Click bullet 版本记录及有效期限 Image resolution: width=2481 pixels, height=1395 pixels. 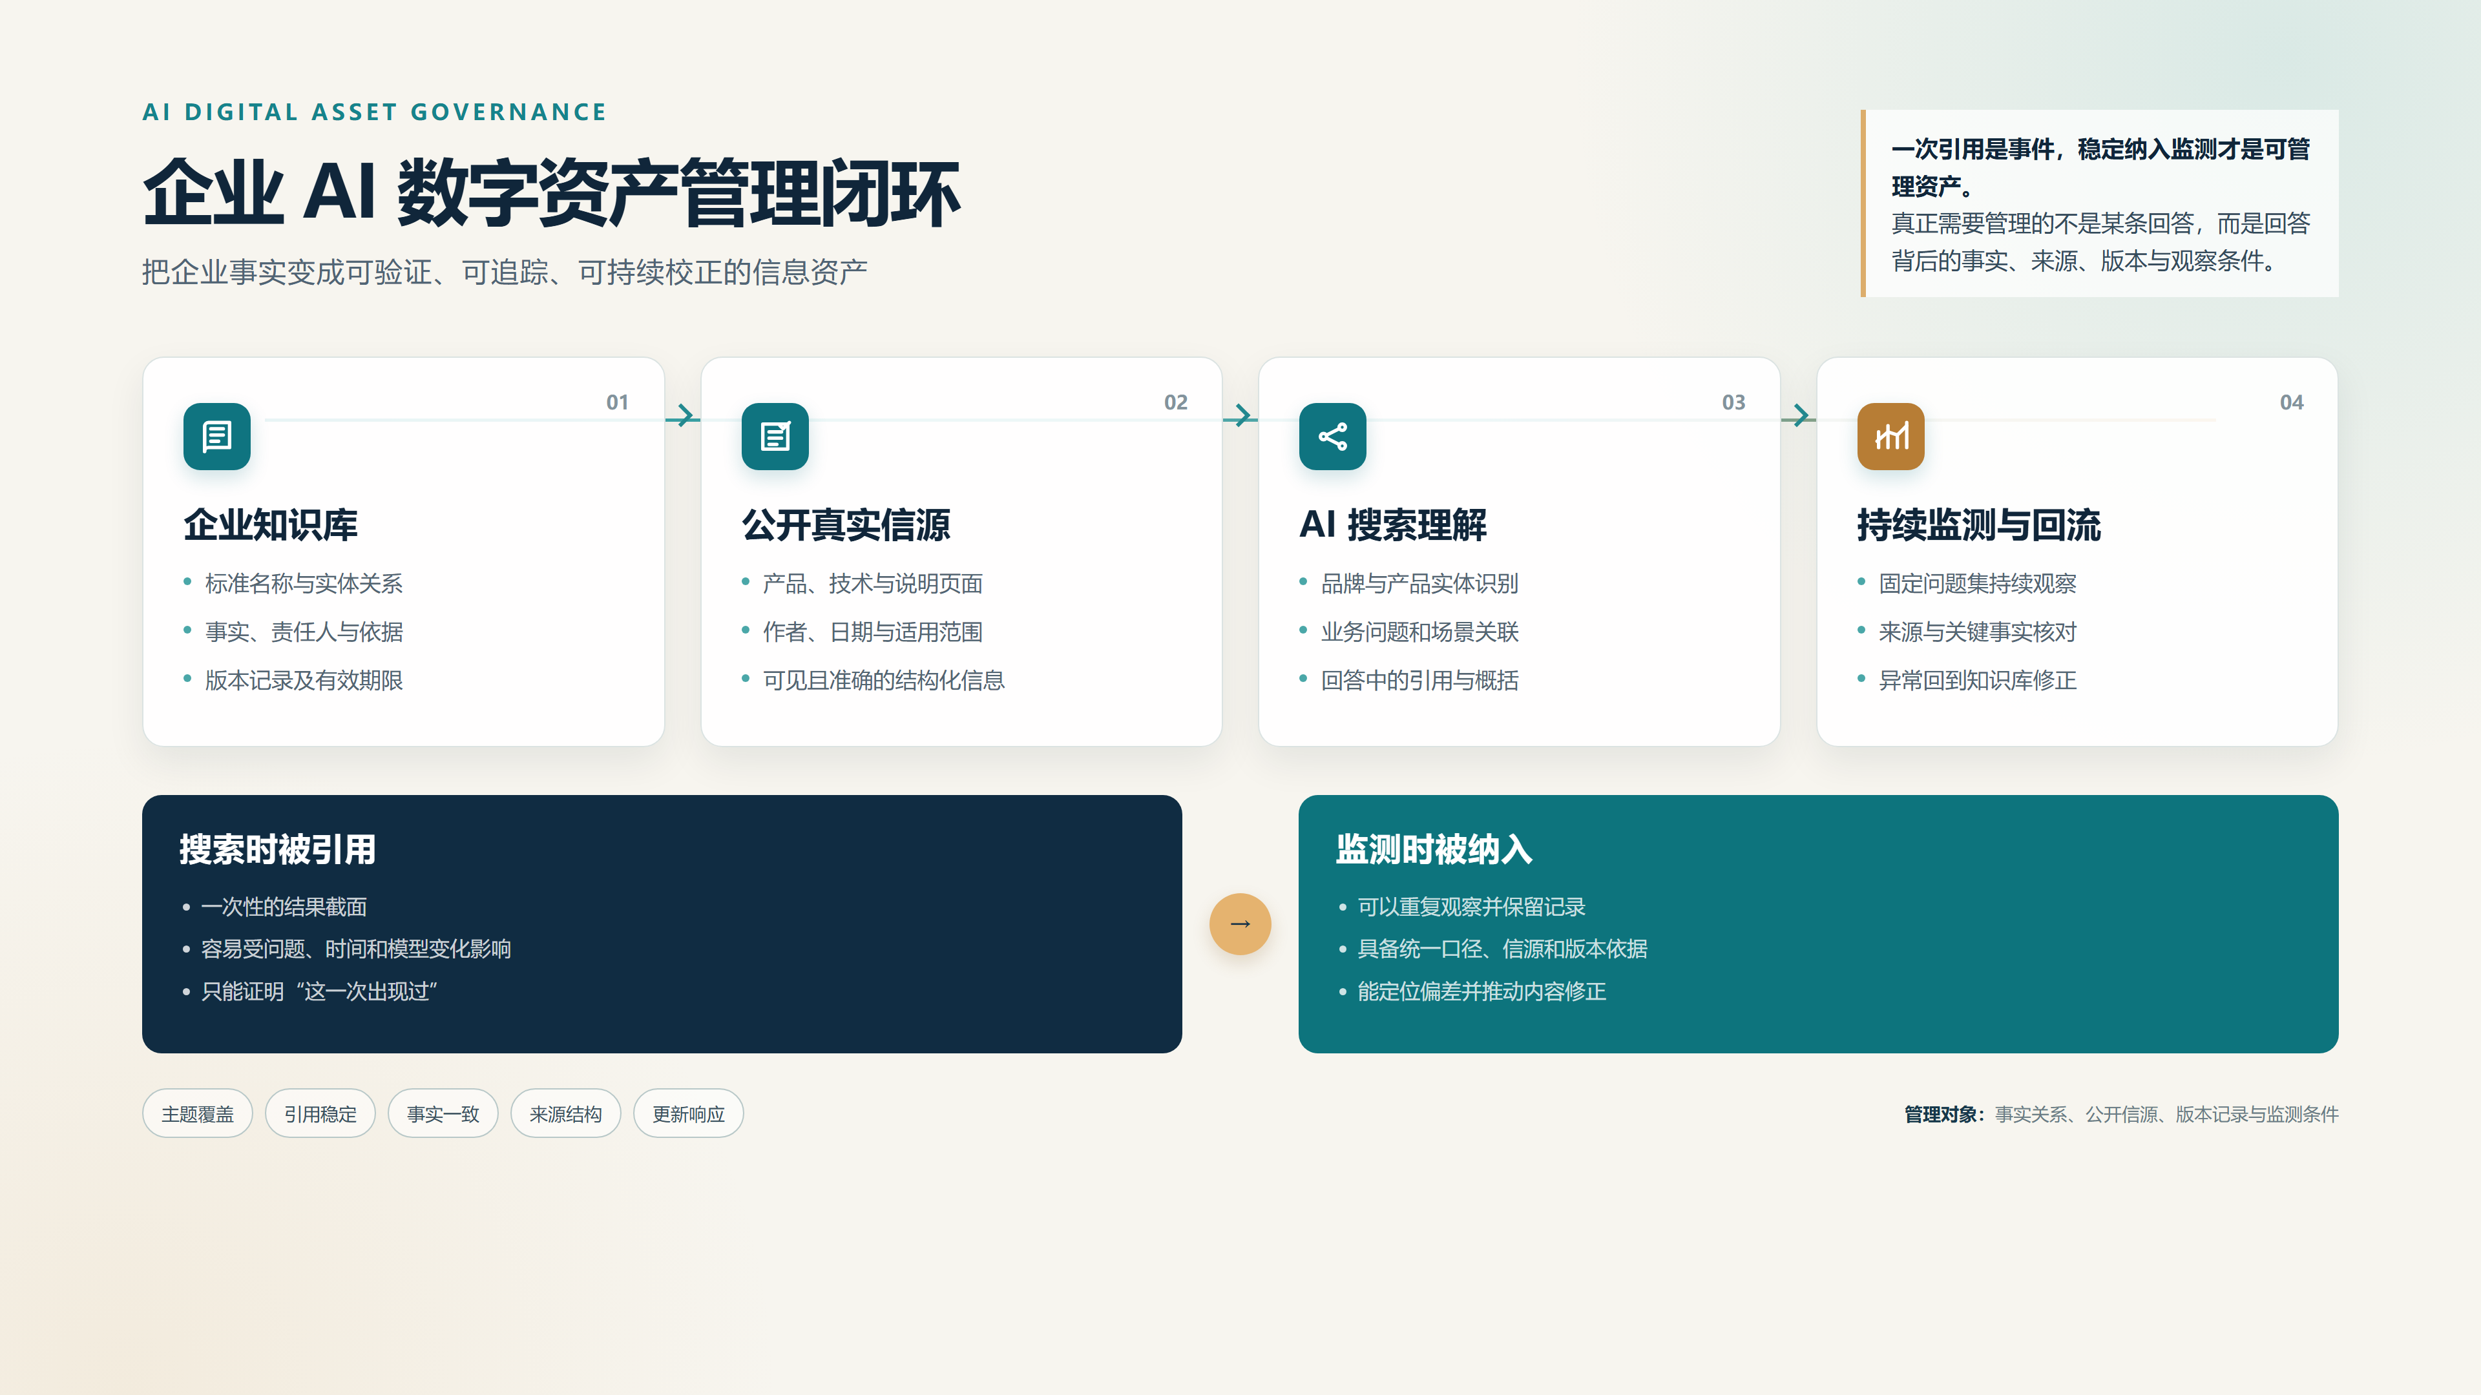coord(304,681)
